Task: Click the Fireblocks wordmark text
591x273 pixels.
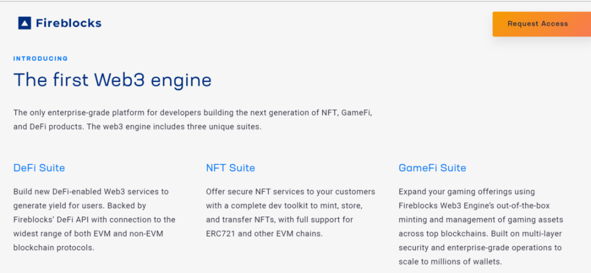Action: [68, 24]
